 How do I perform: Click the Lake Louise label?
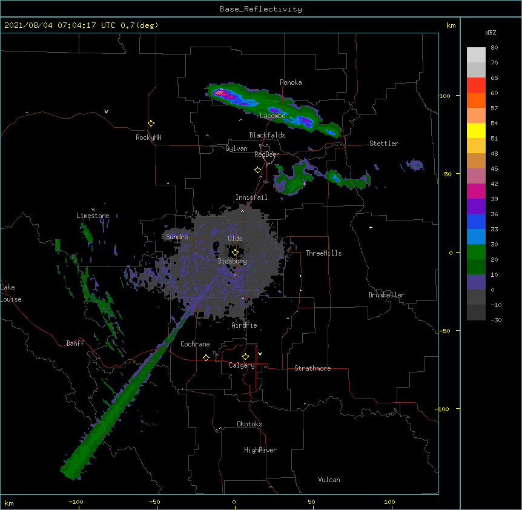11,293
